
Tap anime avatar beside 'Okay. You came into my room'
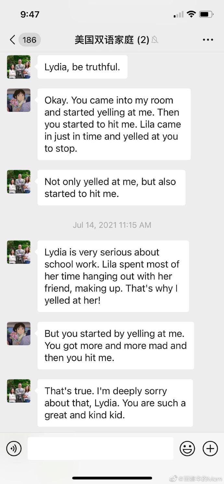(x=19, y=100)
